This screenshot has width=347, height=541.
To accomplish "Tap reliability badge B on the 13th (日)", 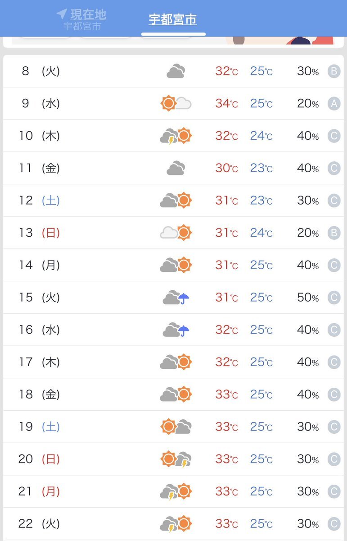I will pyautogui.click(x=334, y=233).
